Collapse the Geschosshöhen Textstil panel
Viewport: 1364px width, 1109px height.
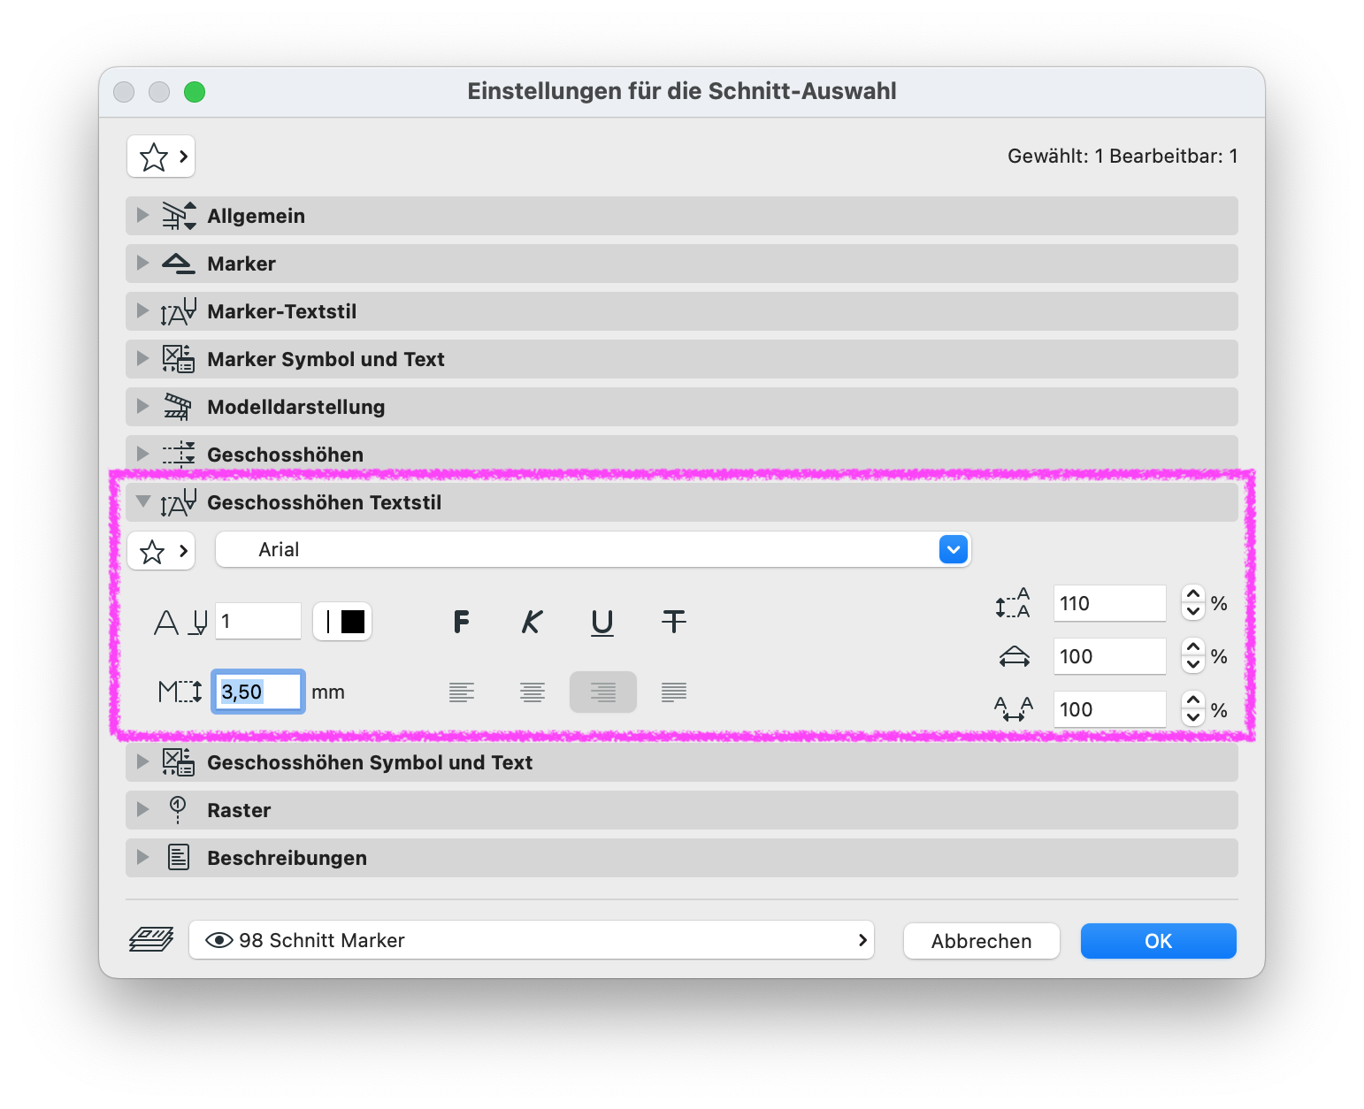point(142,501)
